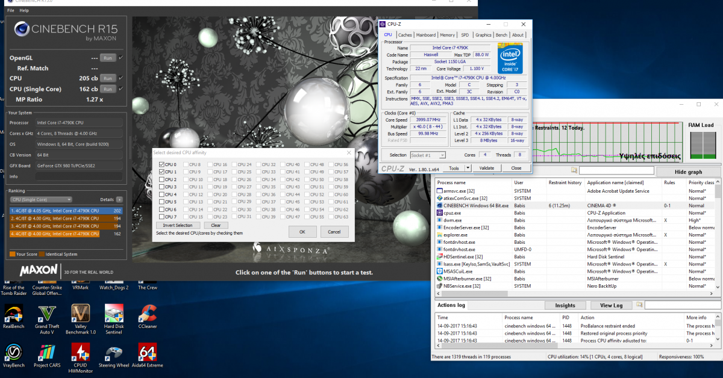The width and height of the screenshot is (723, 378).
Task: Click OK in the CPU affinity dialog
Action: [x=302, y=232]
